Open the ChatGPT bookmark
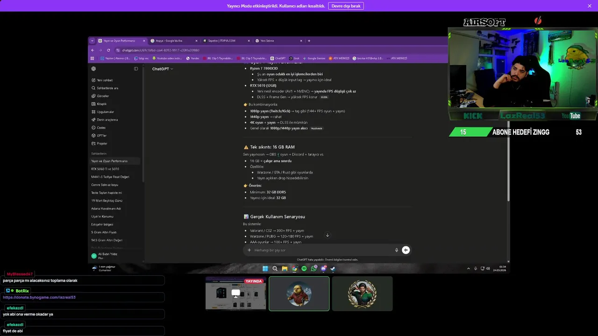This screenshot has height=336, width=598. coord(278,58)
